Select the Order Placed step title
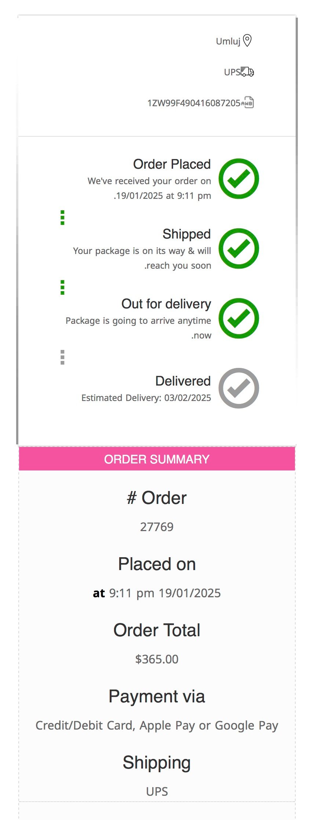The height and width of the screenshot is (820, 314). coord(172,164)
